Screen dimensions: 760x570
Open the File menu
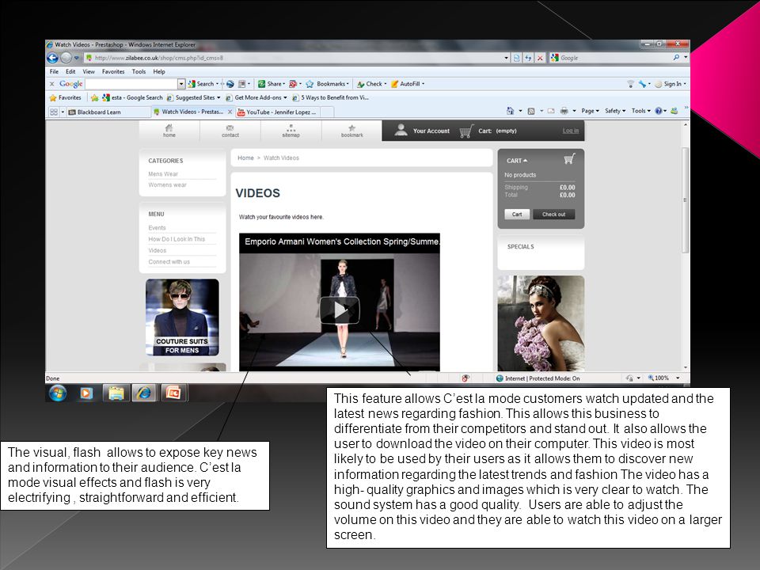coord(54,71)
